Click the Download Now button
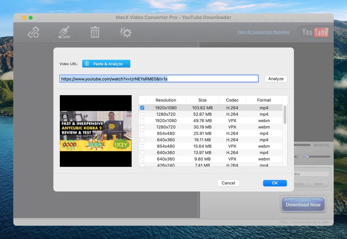Viewport: 347px width, 239px height. point(303,205)
